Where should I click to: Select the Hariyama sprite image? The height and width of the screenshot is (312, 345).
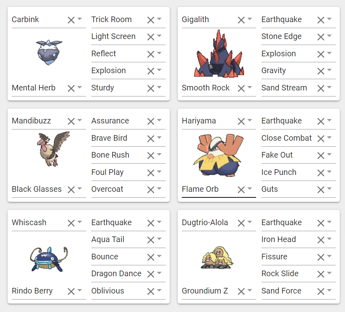coord(218,155)
